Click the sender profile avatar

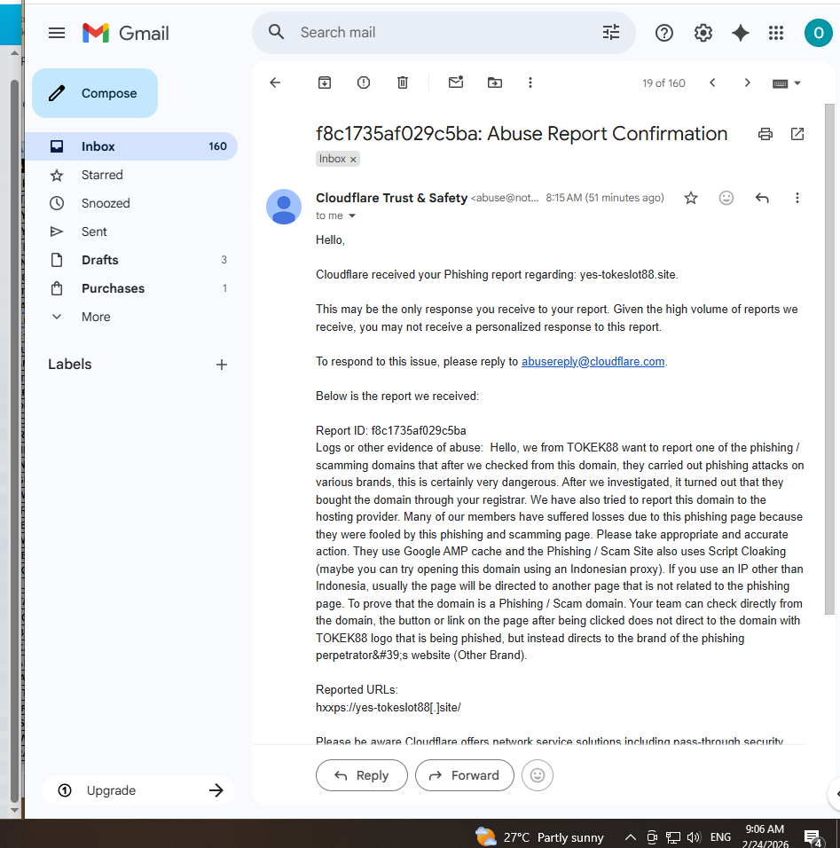284,207
